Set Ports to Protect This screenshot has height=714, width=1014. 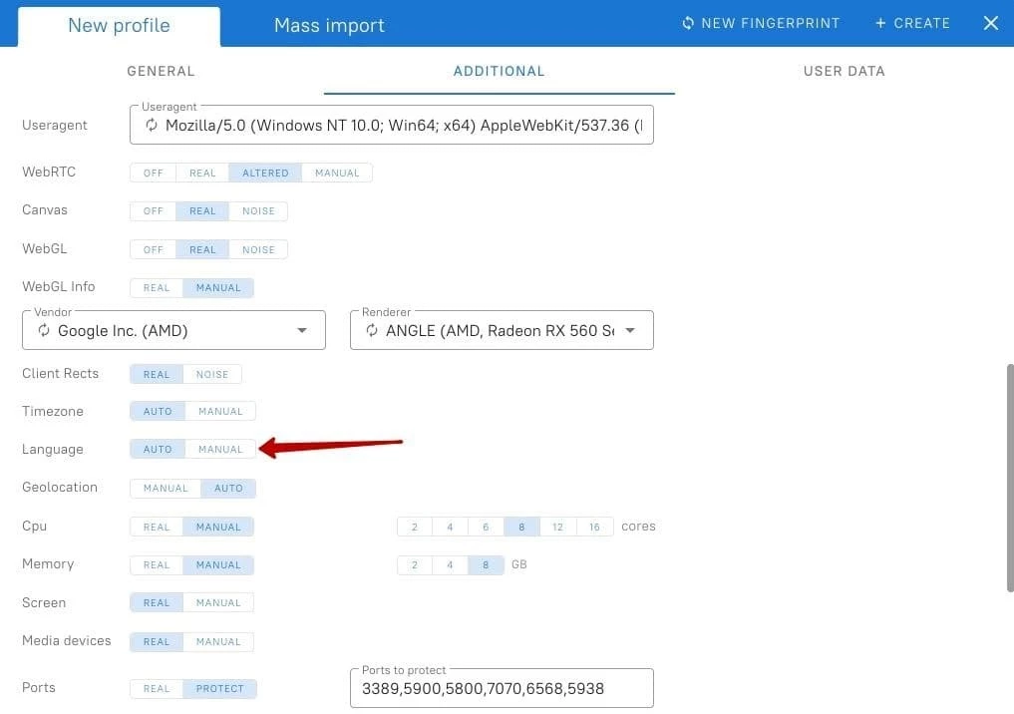[220, 689]
